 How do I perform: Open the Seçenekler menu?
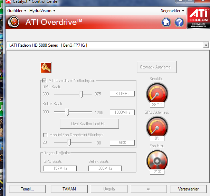[172, 11]
